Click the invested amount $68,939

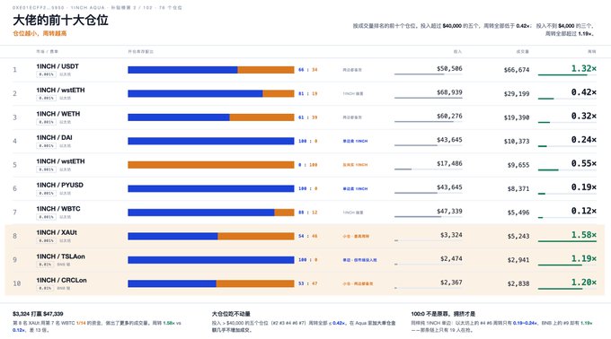(x=449, y=92)
